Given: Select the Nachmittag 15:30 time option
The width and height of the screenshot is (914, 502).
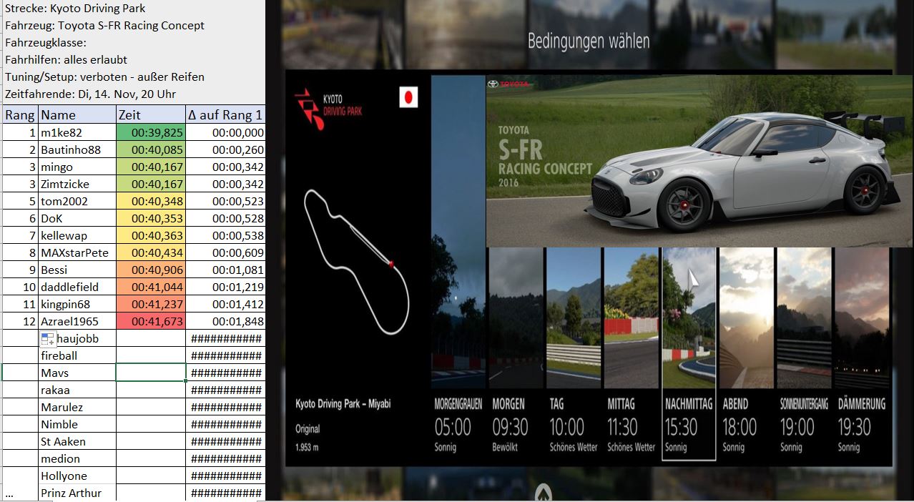Looking at the screenshot, I should pos(689,354).
